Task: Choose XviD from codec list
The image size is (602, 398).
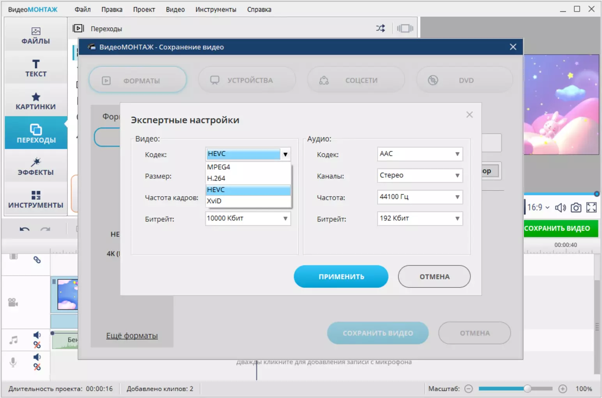Action: (x=248, y=201)
